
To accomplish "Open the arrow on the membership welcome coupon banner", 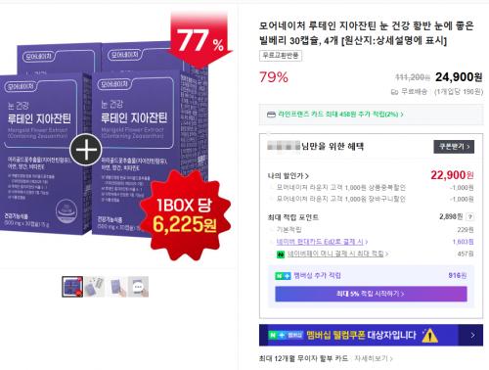I will (472, 335).
